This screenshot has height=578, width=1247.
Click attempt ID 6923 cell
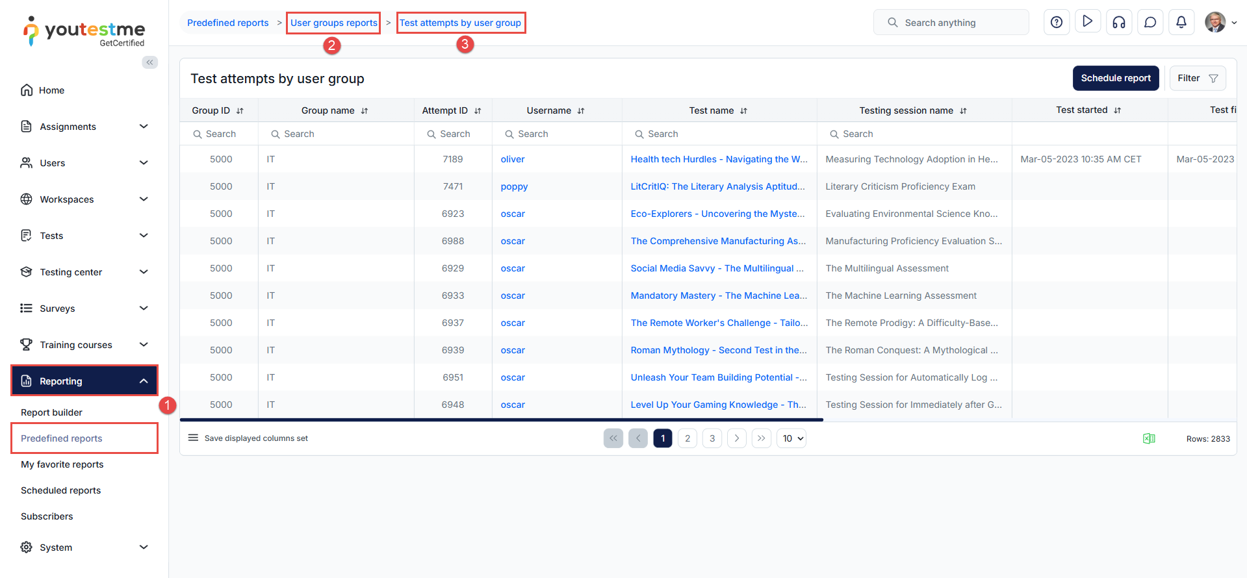453,214
